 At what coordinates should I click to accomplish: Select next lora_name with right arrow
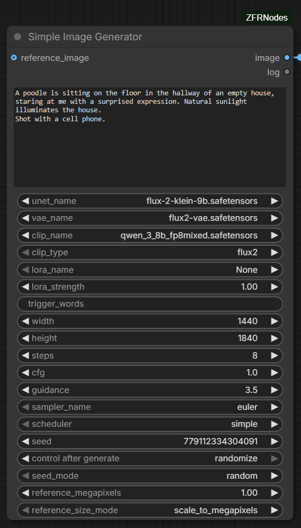pos(275,270)
